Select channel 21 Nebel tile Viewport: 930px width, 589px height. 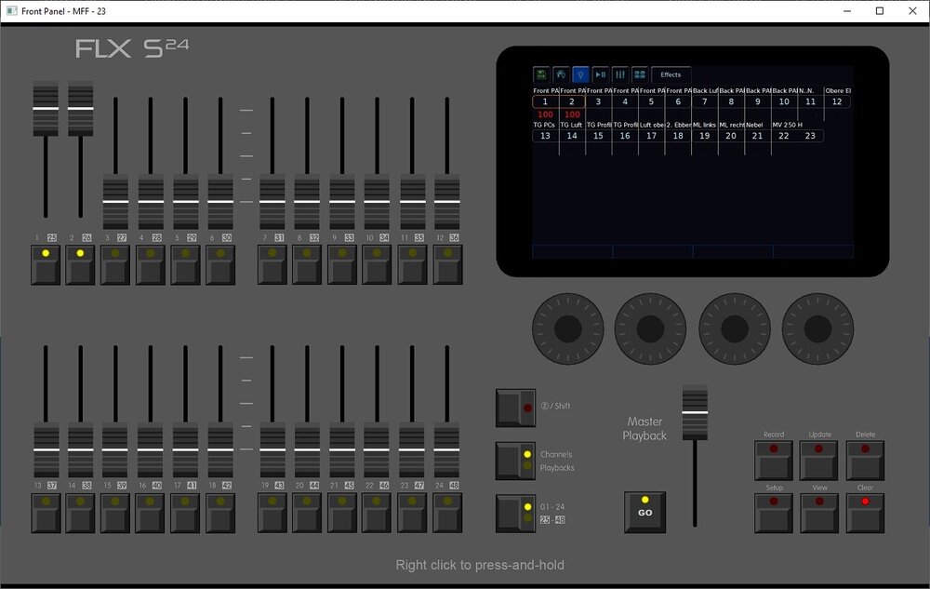coord(757,136)
